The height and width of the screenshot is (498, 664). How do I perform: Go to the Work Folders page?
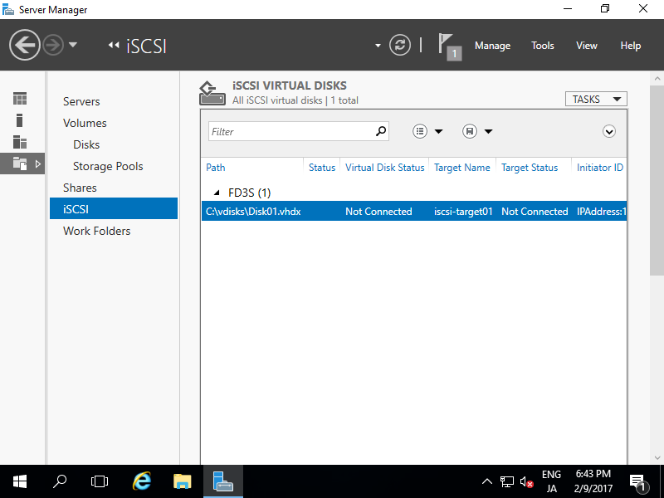click(96, 232)
